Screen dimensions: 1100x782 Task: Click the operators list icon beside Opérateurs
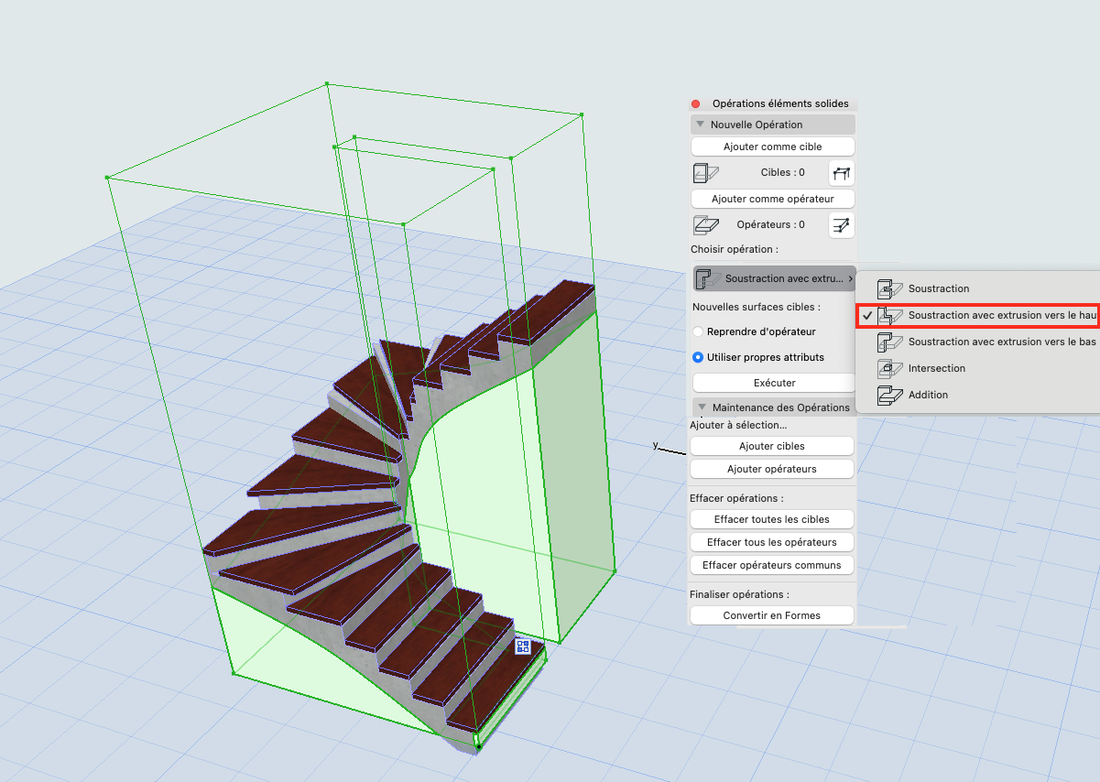tap(841, 224)
